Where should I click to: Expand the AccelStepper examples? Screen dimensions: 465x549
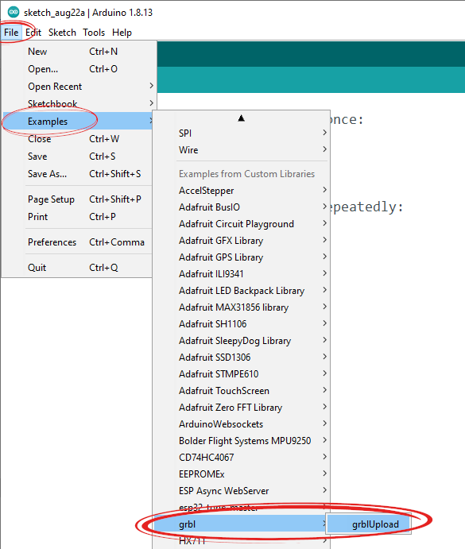pos(241,191)
